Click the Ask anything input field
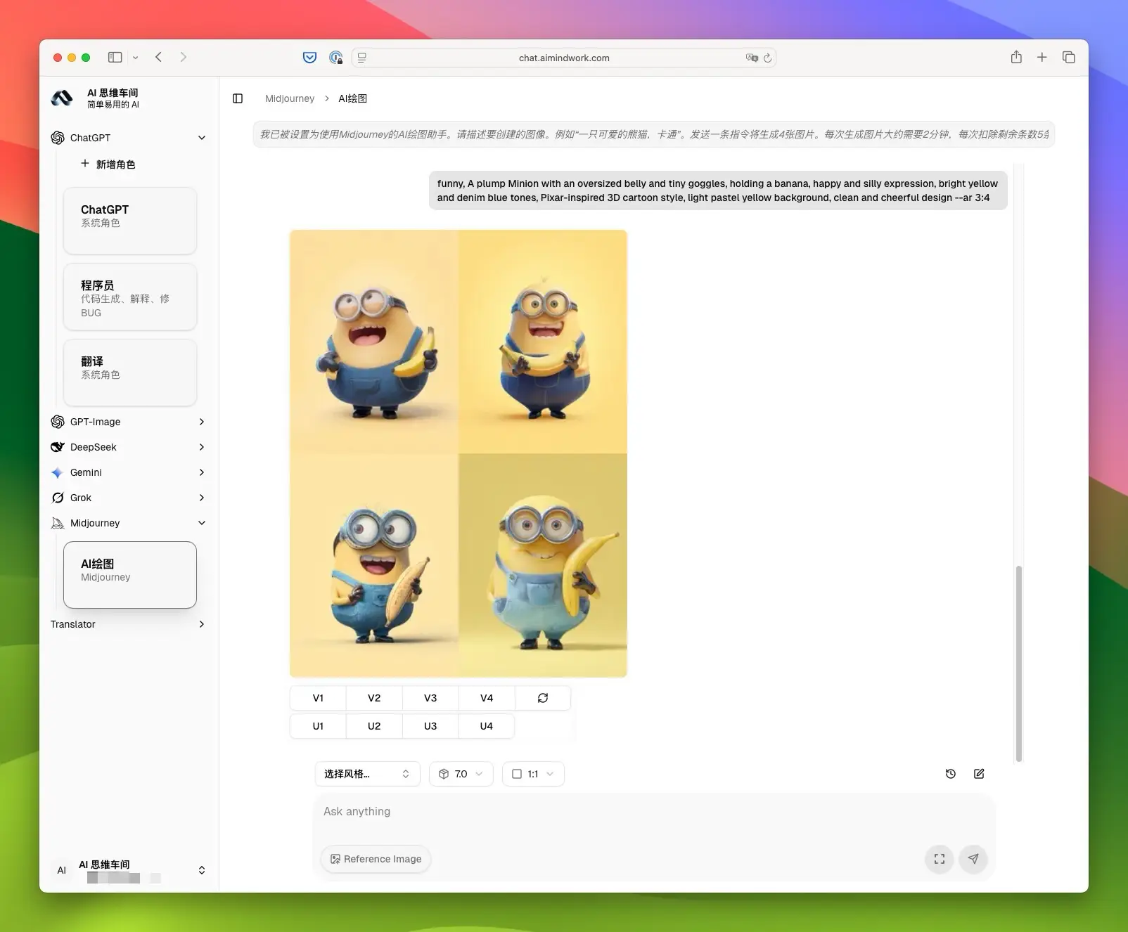 [x=653, y=812]
